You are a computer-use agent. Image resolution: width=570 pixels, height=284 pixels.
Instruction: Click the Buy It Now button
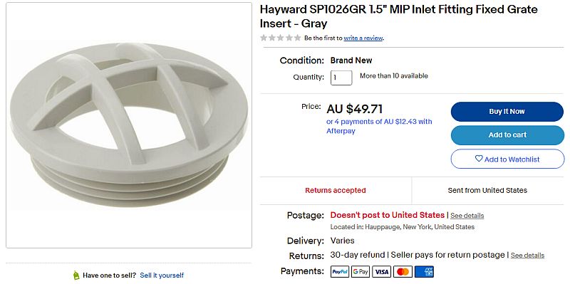pos(507,112)
